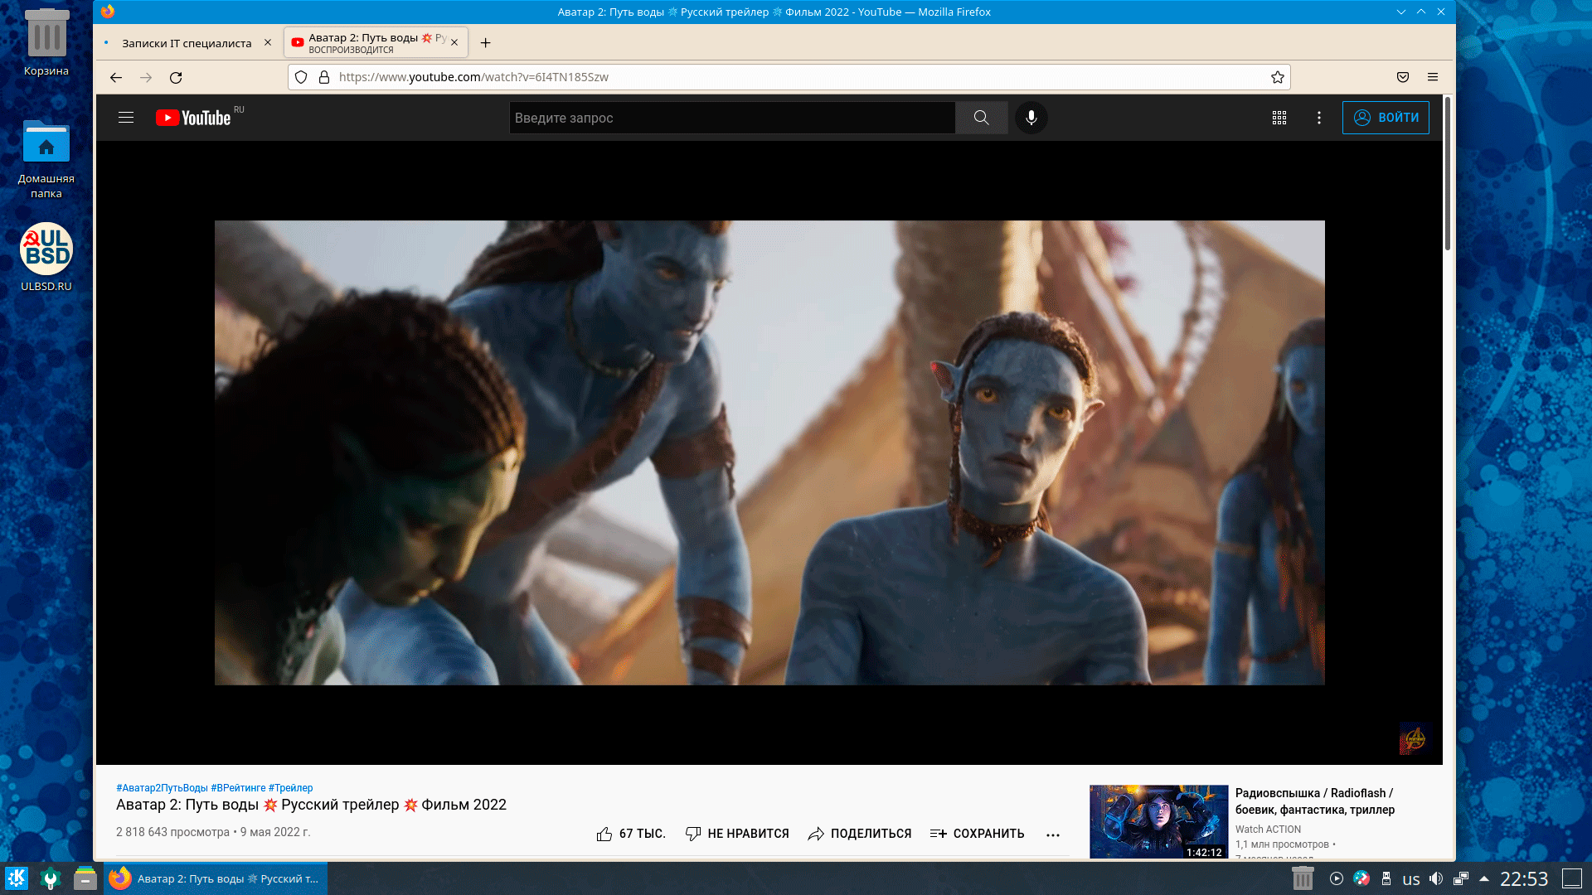
Task: Open volume control in system tray
Action: (1436, 878)
